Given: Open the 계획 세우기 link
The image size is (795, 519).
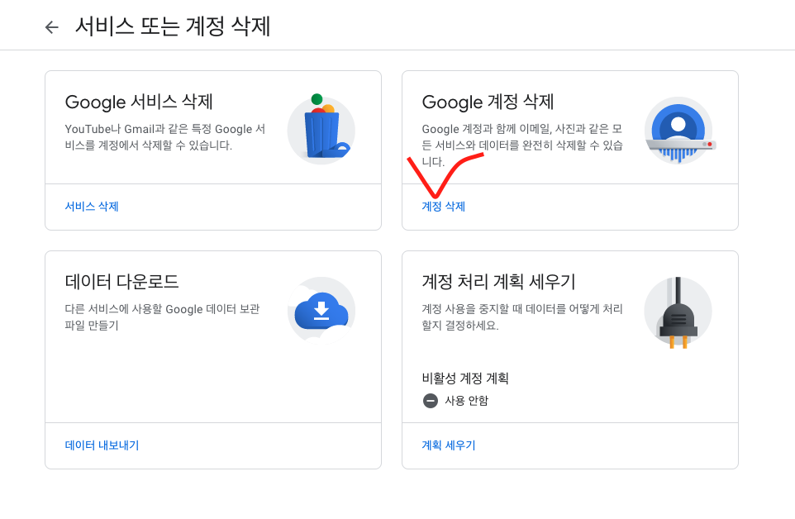Looking at the screenshot, I should [449, 445].
